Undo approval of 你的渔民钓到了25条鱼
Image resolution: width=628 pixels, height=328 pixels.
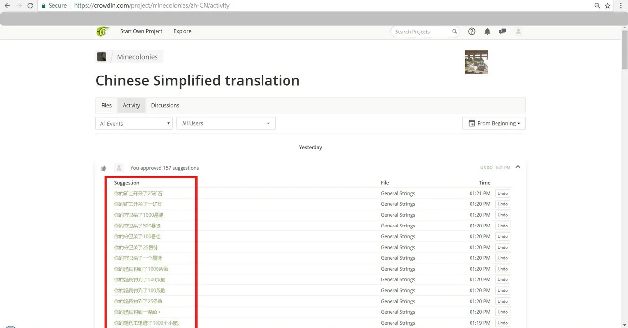pos(502,301)
